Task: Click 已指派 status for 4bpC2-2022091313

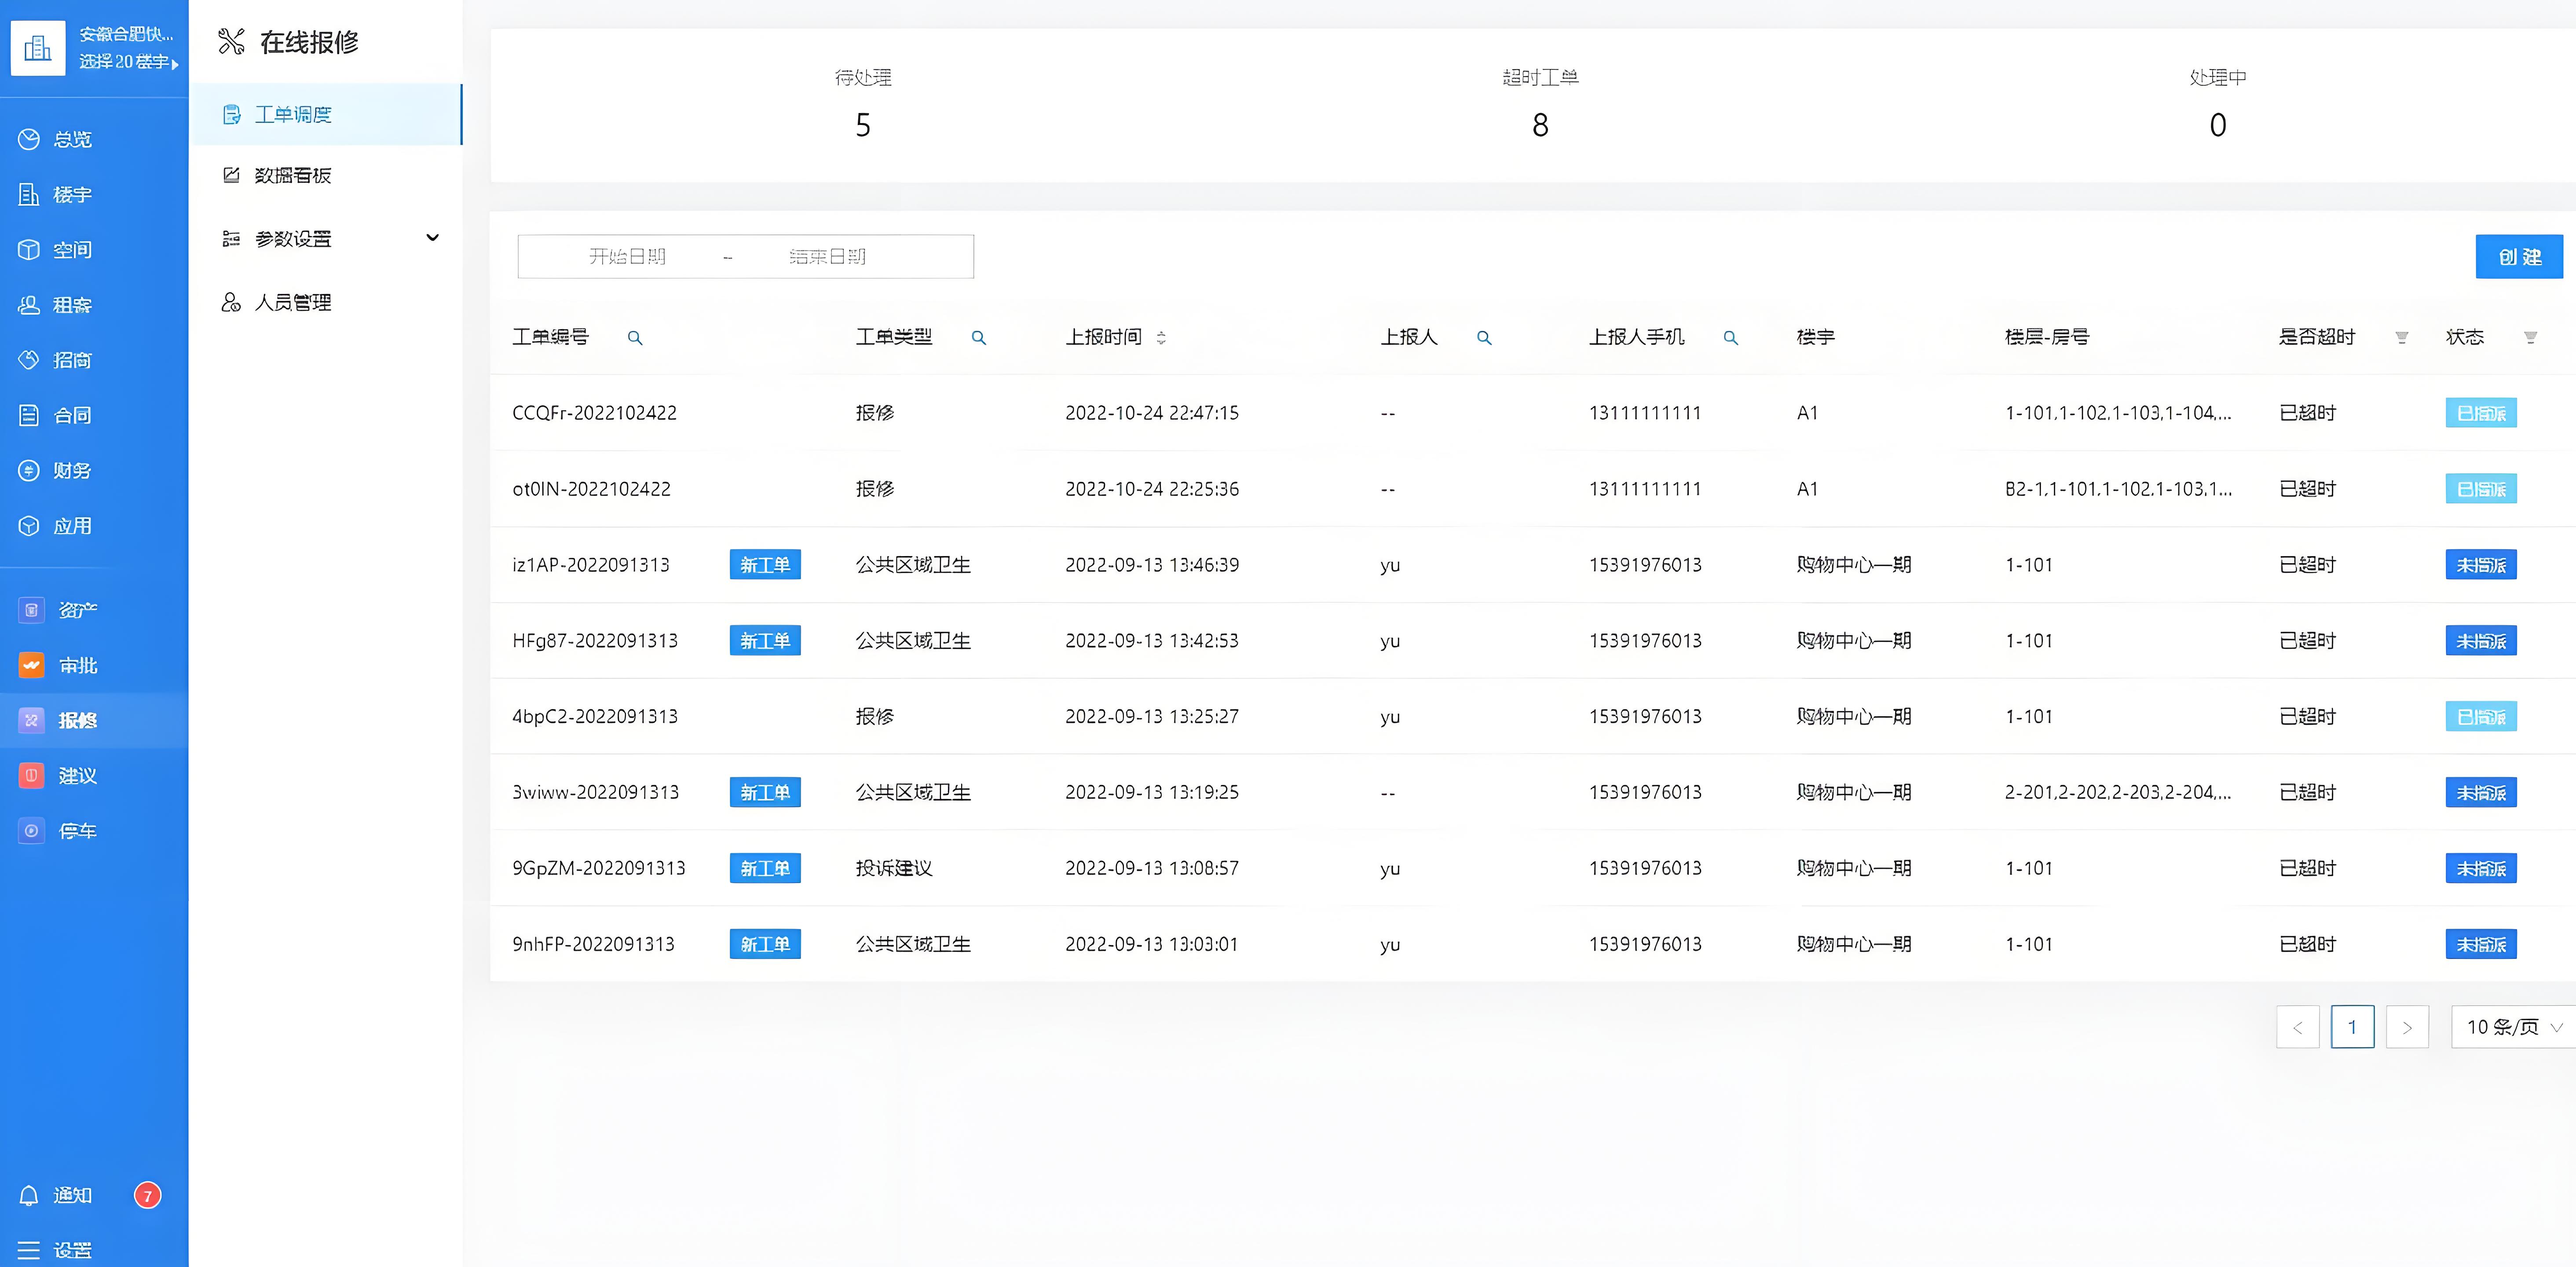Action: [2481, 717]
